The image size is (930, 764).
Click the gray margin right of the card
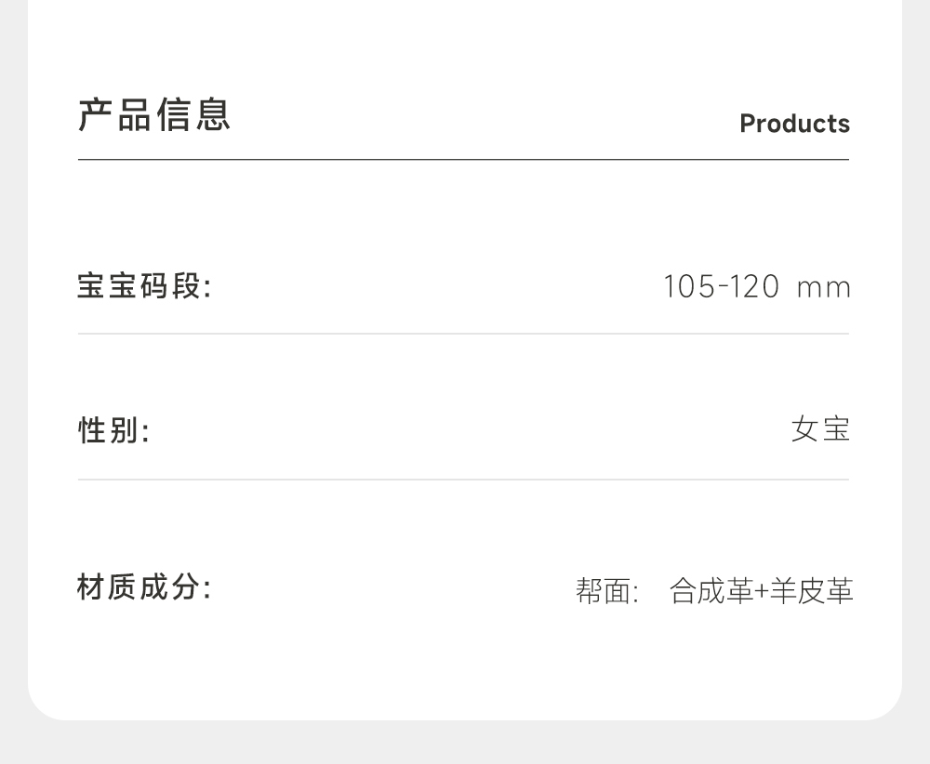(916, 372)
